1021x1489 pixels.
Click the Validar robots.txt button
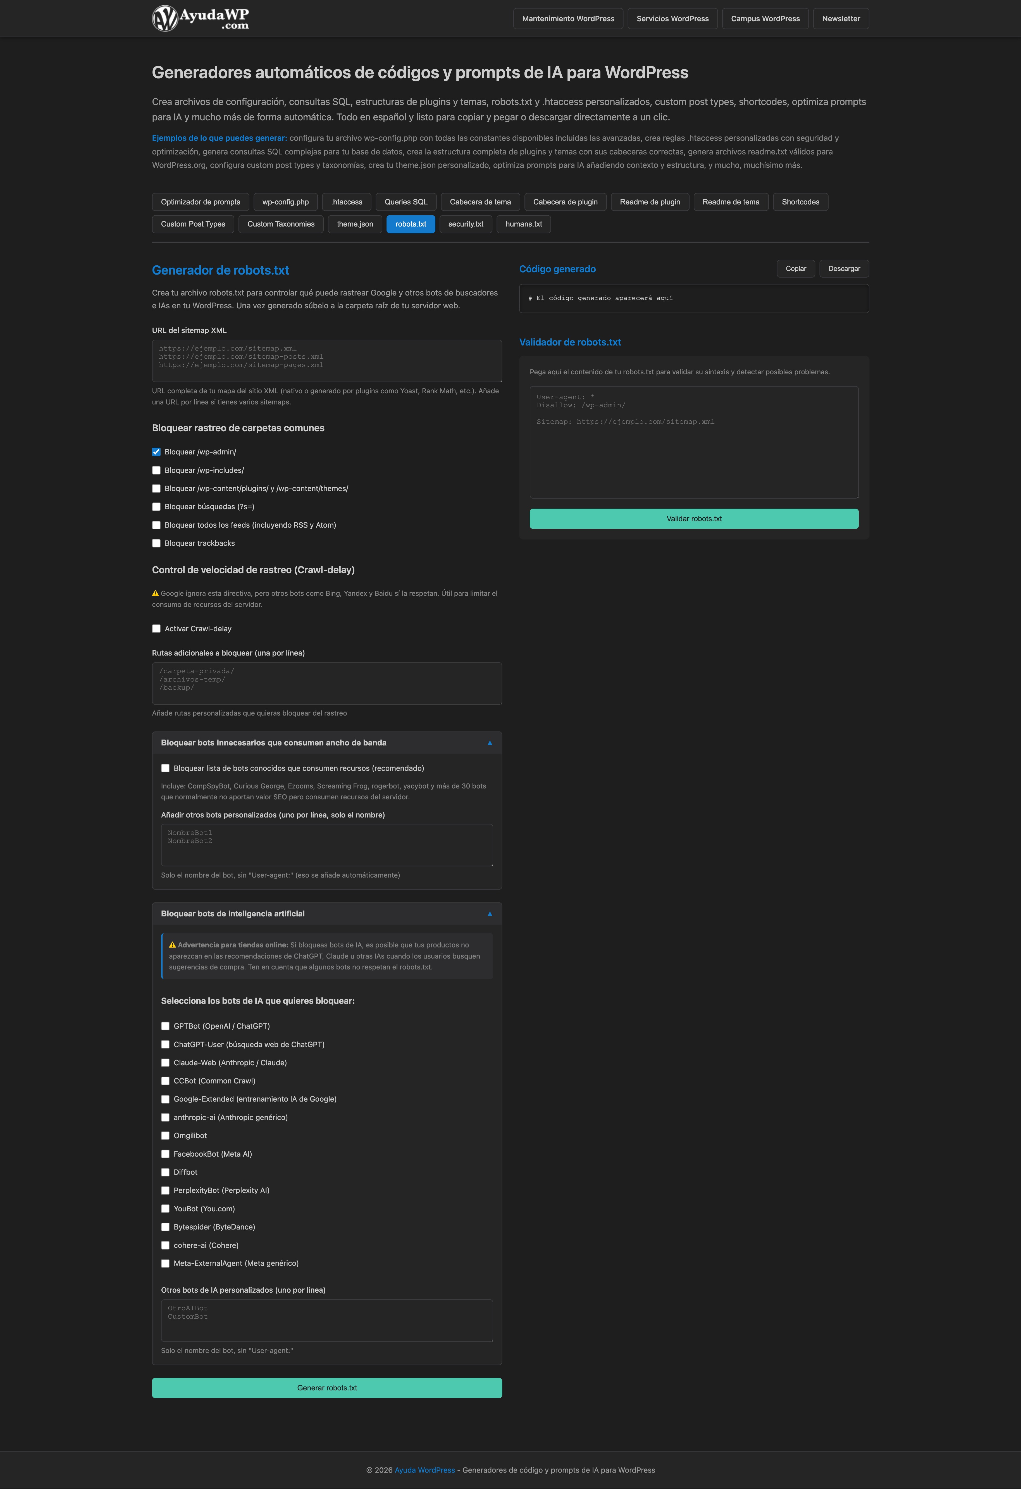pyautogui.click(x=694, y=519)
